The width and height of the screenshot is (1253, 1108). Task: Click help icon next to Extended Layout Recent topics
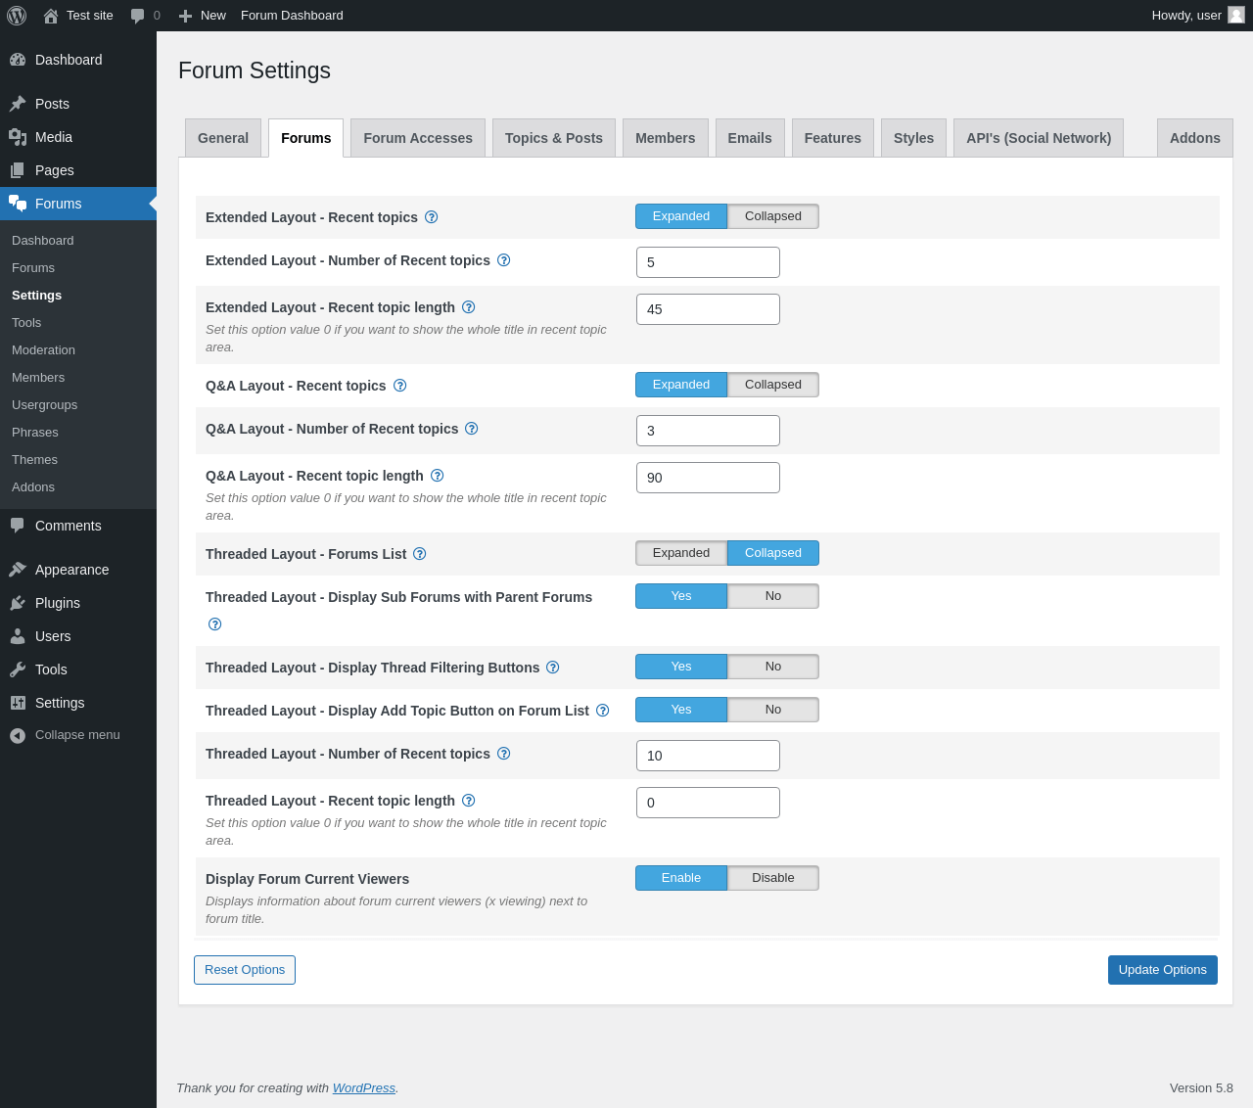432,217
